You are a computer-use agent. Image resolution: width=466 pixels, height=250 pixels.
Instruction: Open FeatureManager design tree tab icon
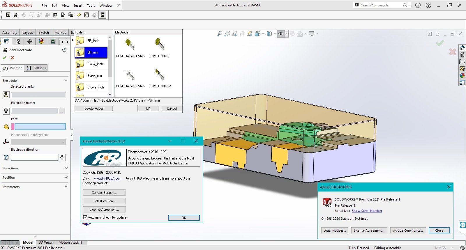(6, 41)
